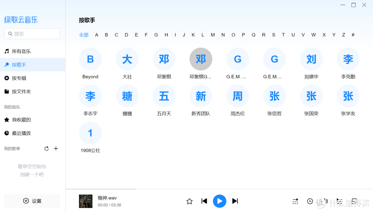373x212 pixels.
Task: Filter artists by letter Z
Action: pos(344,35)
